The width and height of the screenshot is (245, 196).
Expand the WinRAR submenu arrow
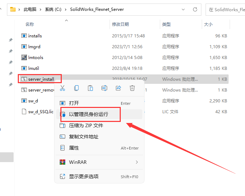[137, 162]
